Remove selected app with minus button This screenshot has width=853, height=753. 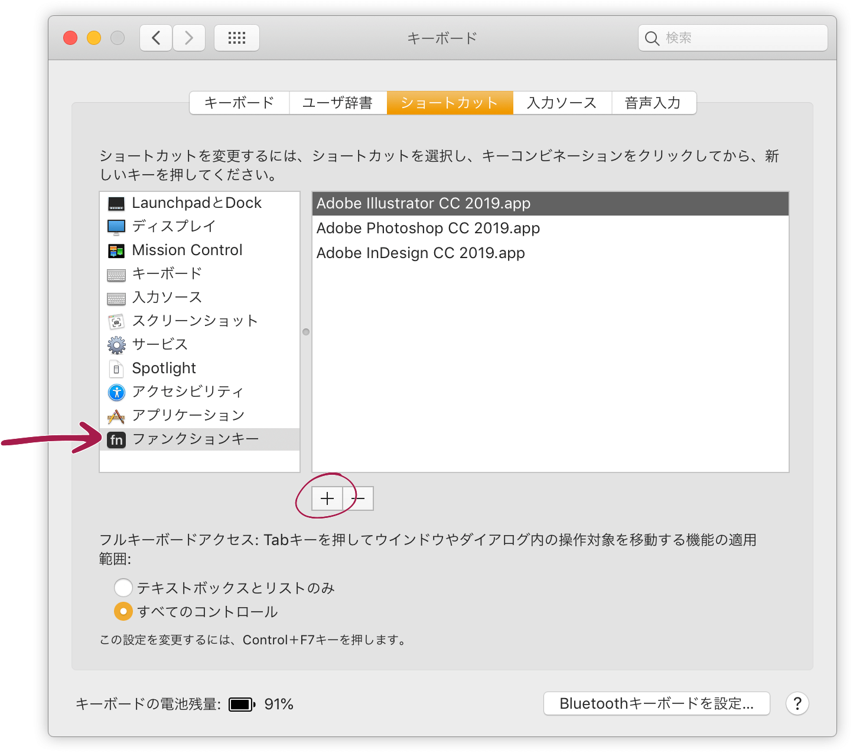click(x=358, y=499)
